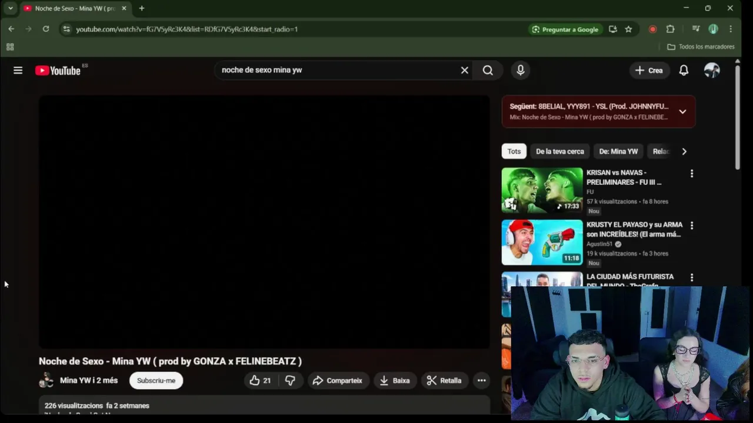Show more filter chips with right arrow
Image resolution: width=753 pixels, height=423 pixels.
click(684, 152)
